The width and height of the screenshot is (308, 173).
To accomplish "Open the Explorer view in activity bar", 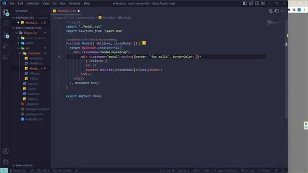I will [5, 12].
